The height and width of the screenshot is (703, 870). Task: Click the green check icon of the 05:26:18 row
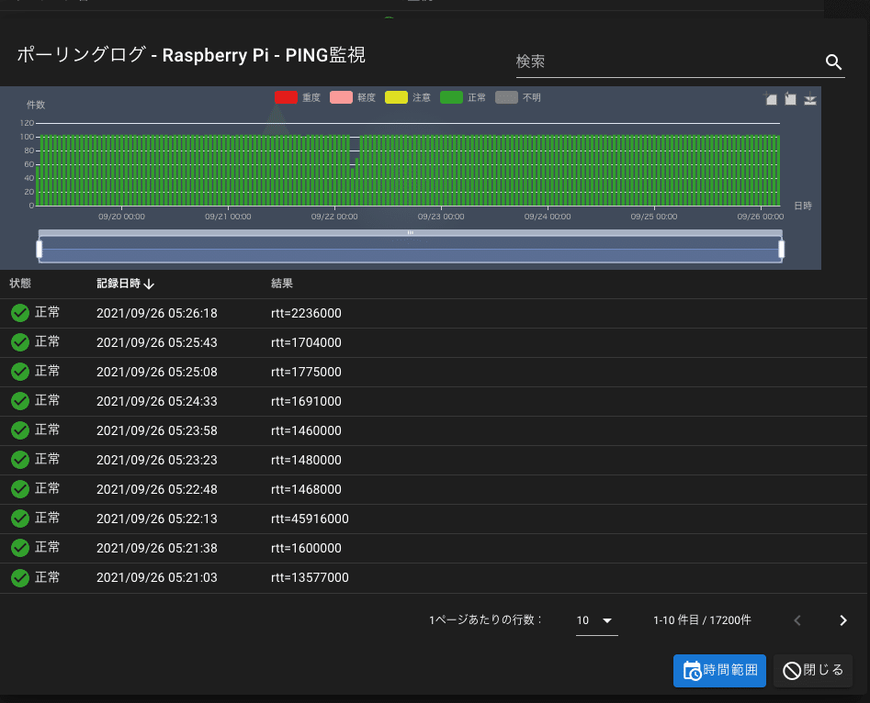[x=20, y=313]
